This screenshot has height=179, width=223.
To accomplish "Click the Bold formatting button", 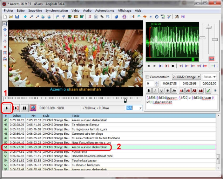I will (149, 90).
